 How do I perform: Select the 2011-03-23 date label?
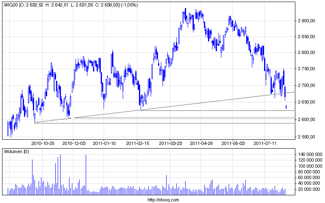tap(170, 143)
